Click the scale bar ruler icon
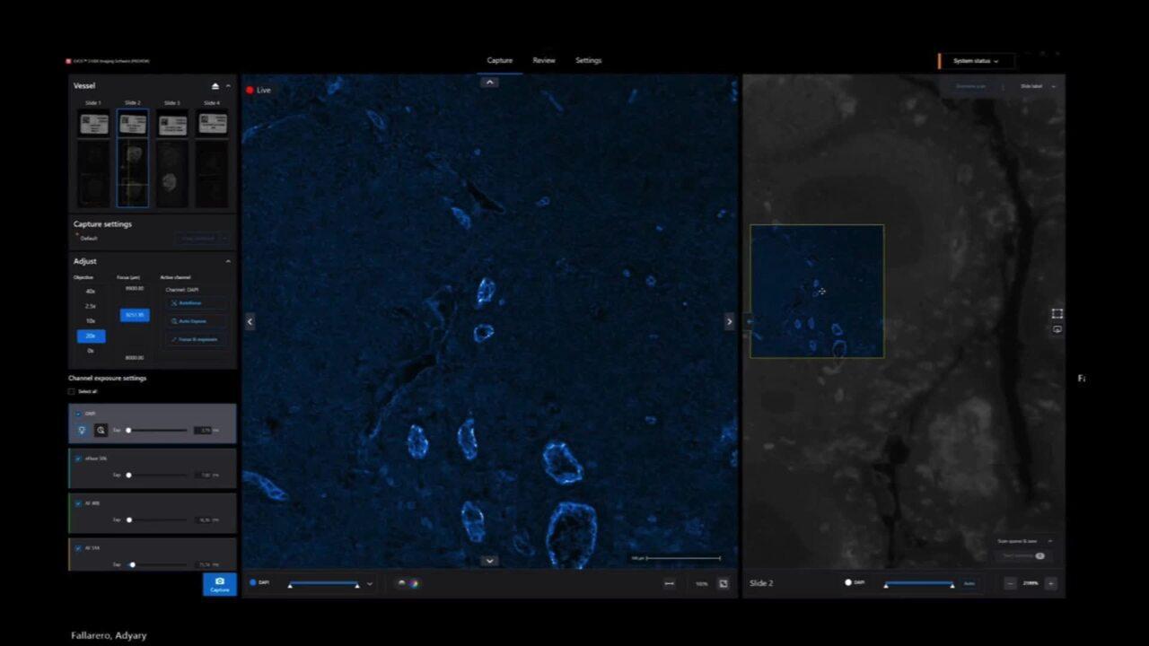1149x646 pixels. (x=669, y=583)
